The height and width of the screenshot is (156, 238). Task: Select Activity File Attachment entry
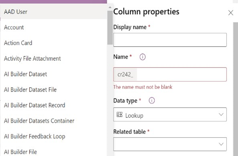[53, 58]
